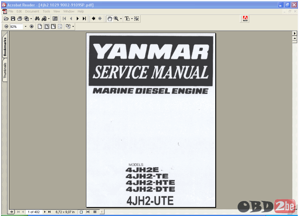
Task: Expand the Zoom tool dropdown arrow
Action: pyautogui.click(x=121, y=19)
